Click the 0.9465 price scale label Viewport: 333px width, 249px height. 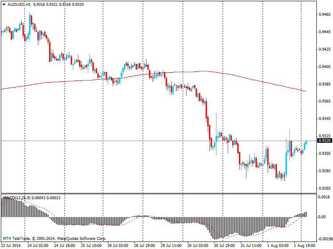click(325, 15)
